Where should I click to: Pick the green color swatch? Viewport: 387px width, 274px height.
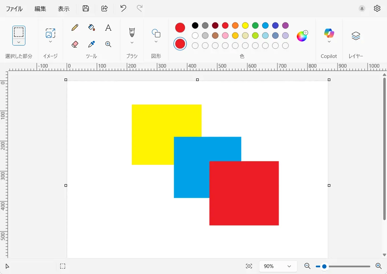(x=255, y=25)
